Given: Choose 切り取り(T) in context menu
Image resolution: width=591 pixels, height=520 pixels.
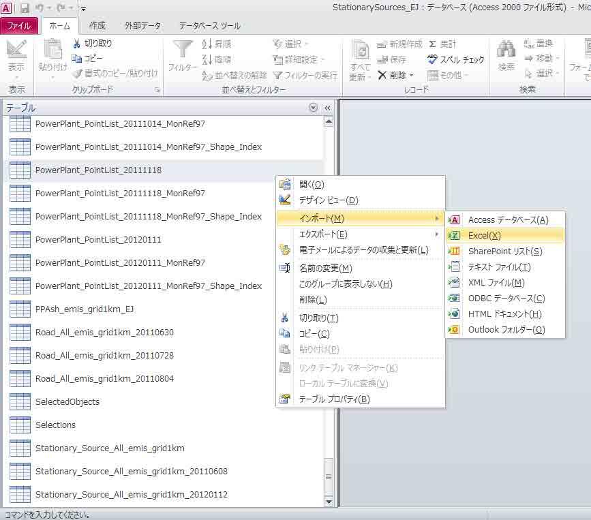Looking at the screenshot, I should click(x=361, y=318).
